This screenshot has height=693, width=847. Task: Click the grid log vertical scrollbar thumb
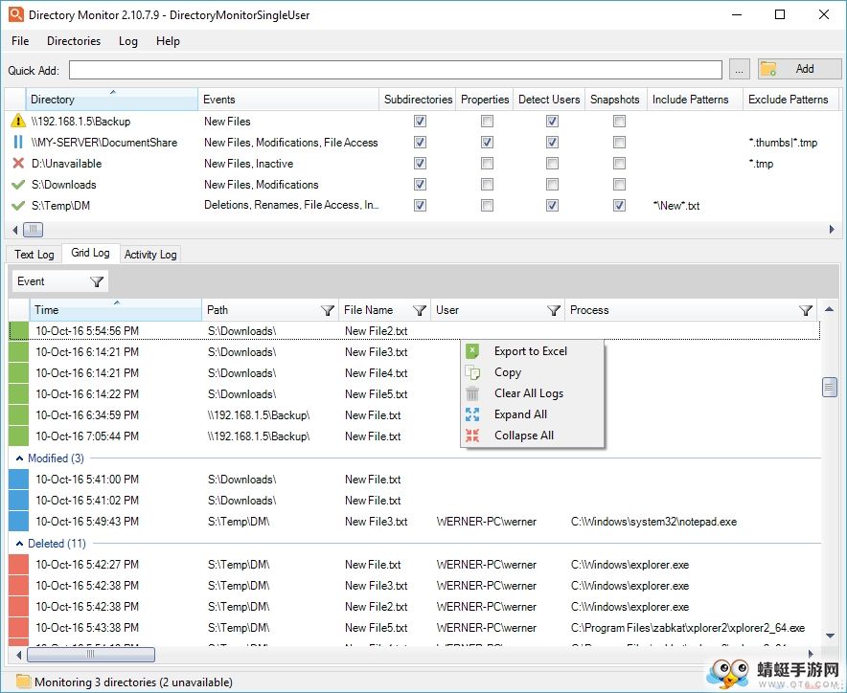pos(829,387)
